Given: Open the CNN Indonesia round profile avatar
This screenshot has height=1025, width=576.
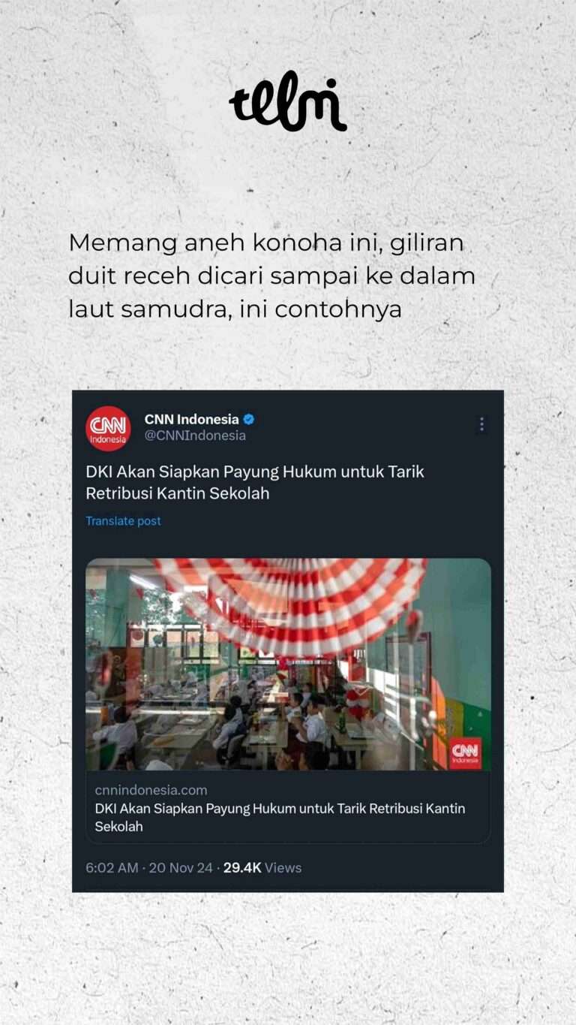Looking at the screenshot, I should pyautogui.click(x=108, y=429).
